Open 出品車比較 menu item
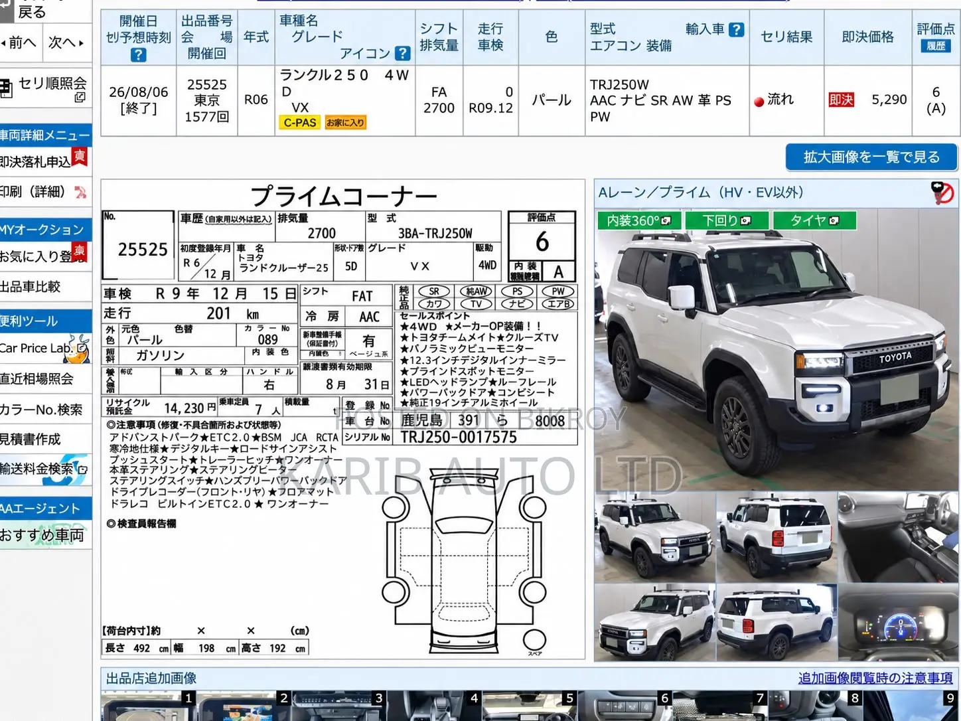961x721 pixels. coord(30,286)
